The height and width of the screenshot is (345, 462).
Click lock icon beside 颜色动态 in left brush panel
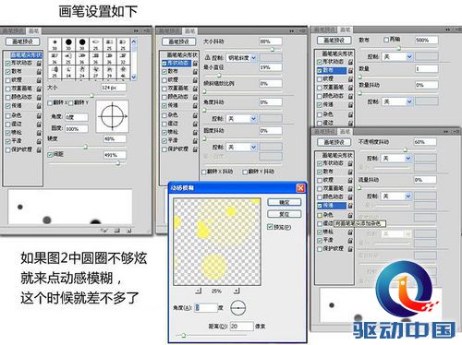tap(39, 98)
